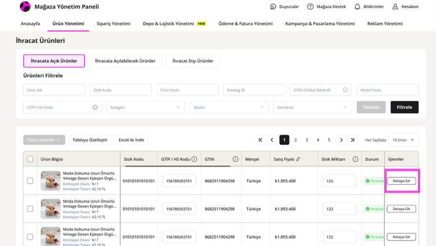
Task: Click Excel ile İndir button
Action: tap(131, 140)
